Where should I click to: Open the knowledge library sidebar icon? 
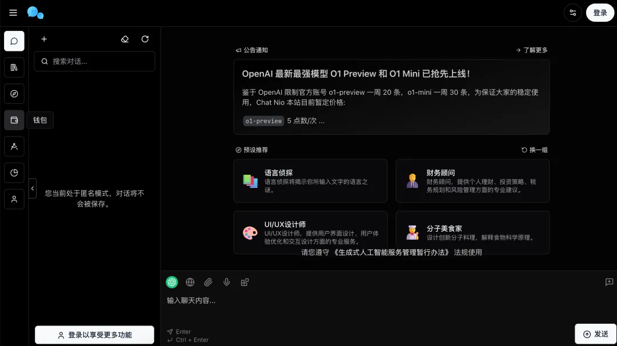[x=14, y=67]
